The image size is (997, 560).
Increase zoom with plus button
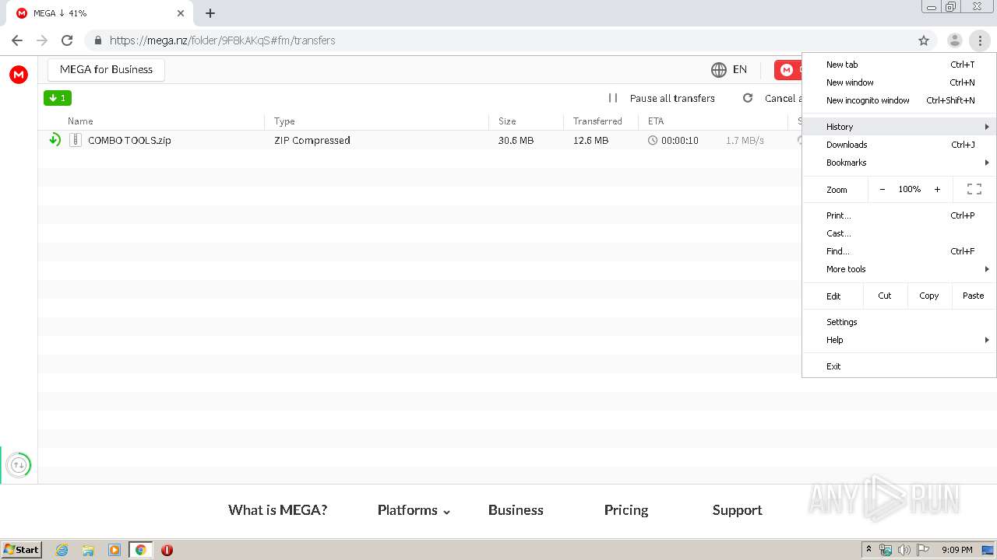(x=937, y=189)
